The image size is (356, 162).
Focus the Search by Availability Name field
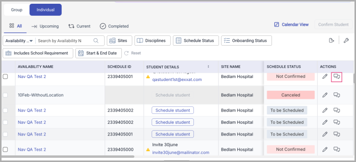tap(60, 41)
